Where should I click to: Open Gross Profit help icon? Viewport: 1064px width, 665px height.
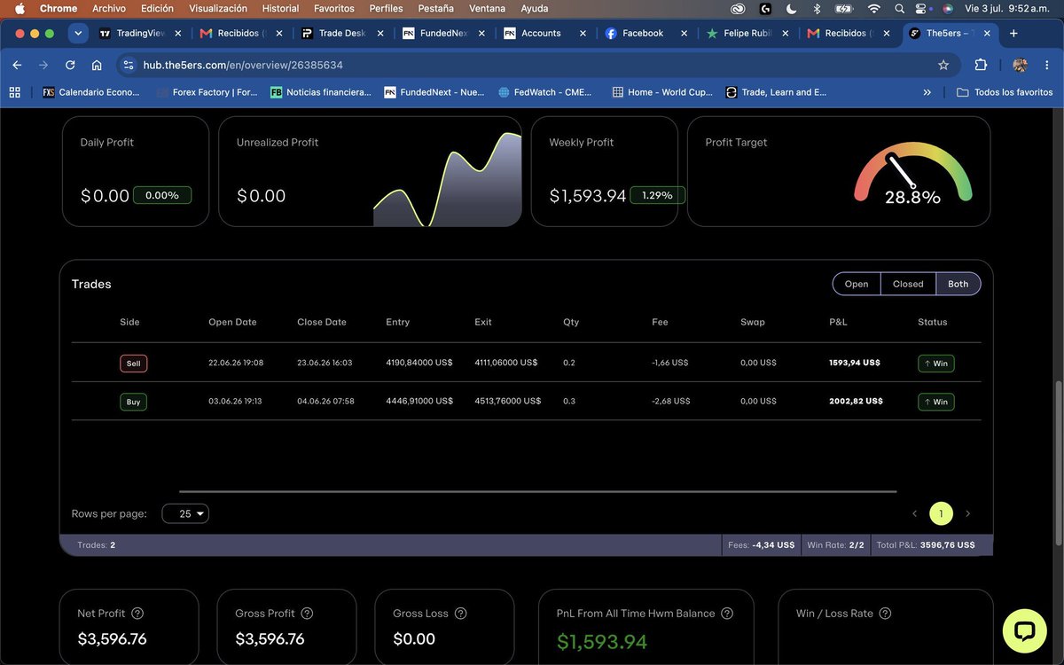click(x=307, y=614)
